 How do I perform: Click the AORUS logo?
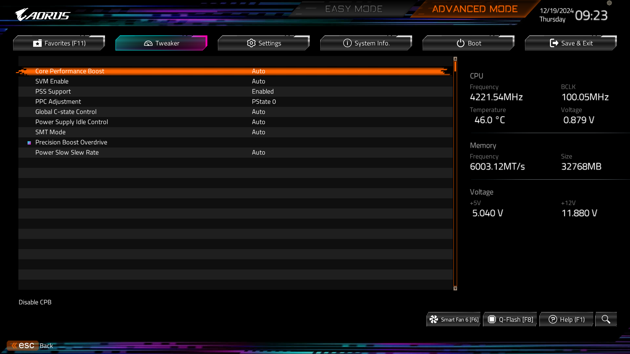pos(43,15)
